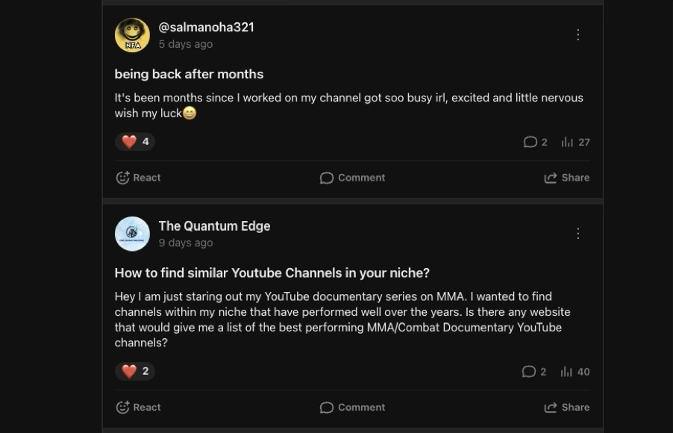Toggle the heart reaction on the Quantum Edge post
Viewport: 673px width, 433px height.
135,371
